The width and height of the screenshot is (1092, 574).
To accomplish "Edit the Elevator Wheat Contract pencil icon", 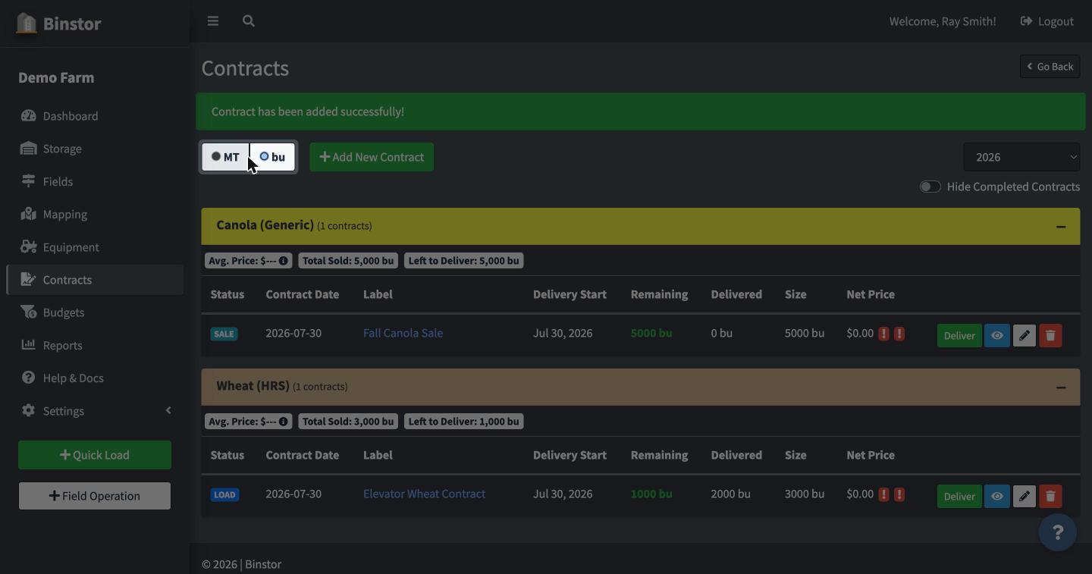I will click(x=1024, y=496).
